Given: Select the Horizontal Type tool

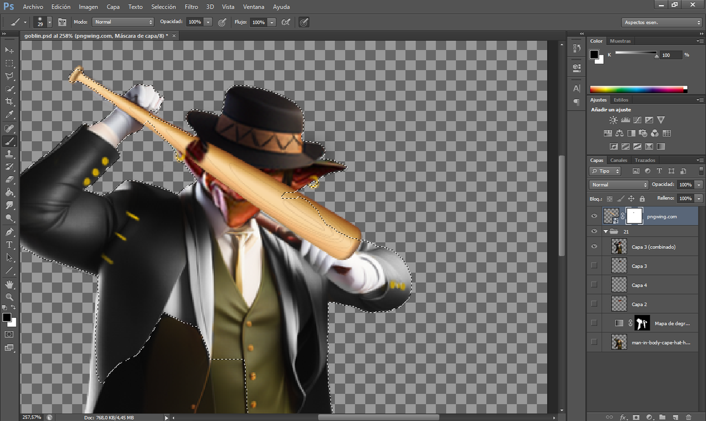Looking at the screenshot, I should (x=9, y=244).
